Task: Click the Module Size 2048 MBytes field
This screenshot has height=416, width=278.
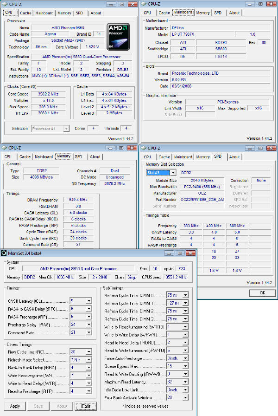Action: [202, 181]
